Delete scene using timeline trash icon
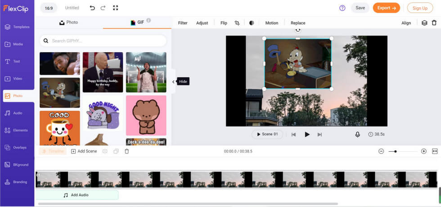Viewport: 441px width, 207px height. click(x=127, y=151)
